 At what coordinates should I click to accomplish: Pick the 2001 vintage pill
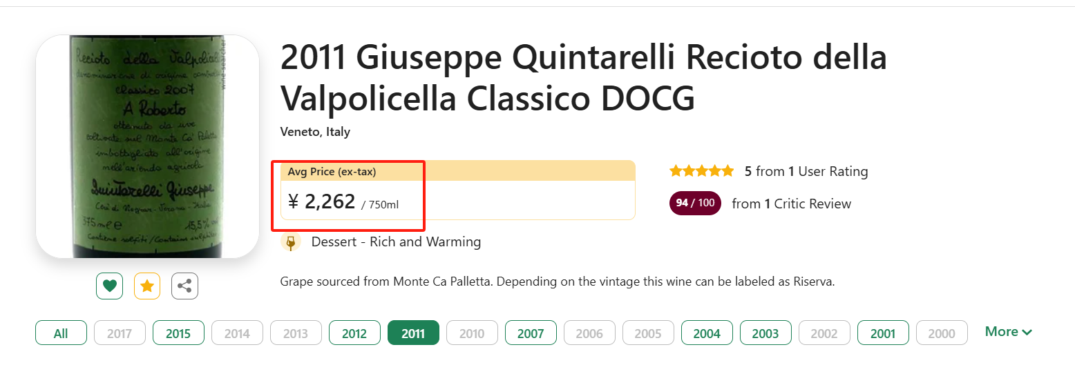pos(883,333)
